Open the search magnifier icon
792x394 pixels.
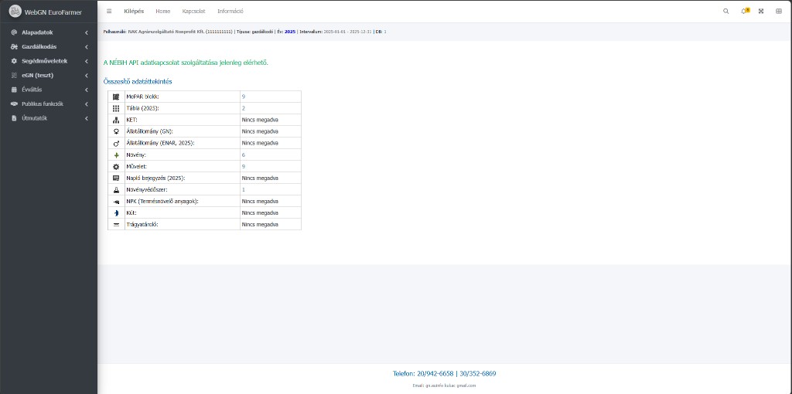[725, 11]
